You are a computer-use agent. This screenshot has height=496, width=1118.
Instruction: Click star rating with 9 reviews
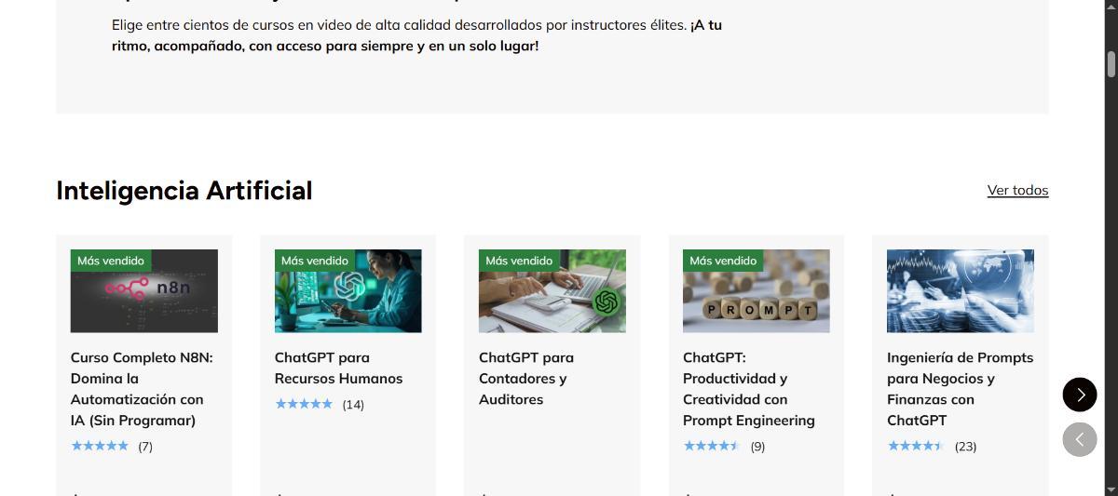click(x=712, y=446)
